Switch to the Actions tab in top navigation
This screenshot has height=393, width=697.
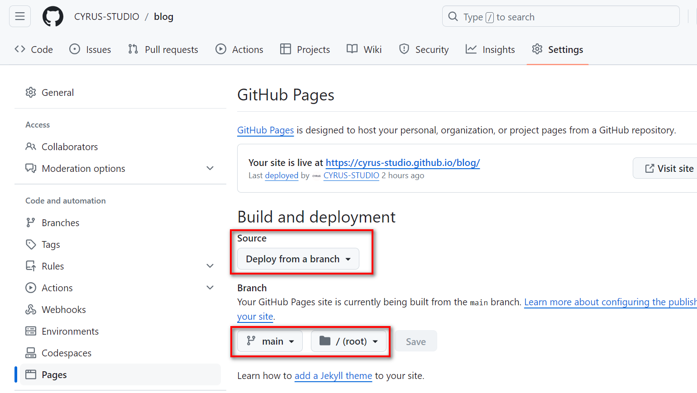pyautogui.click(x=239, y=49)
